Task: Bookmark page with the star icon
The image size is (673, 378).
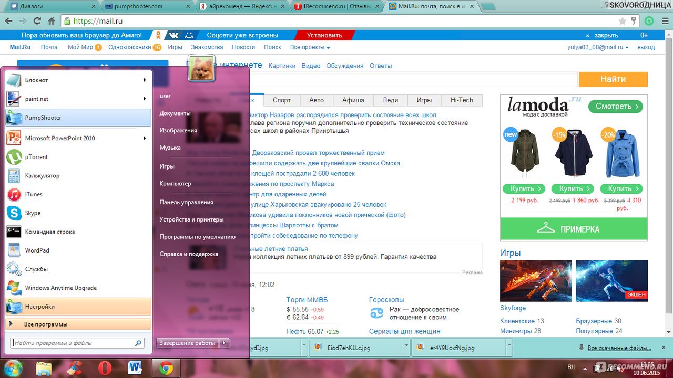Action: pyautogui.click(x=623, y=21)
